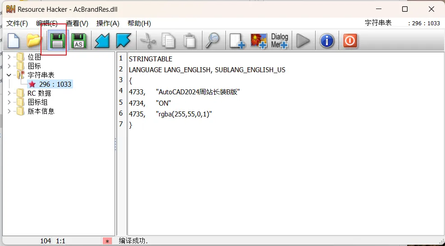445x246 pixels.
Task: Click the rgba(255,55,0,1) string value
Action: click(184, 114)
